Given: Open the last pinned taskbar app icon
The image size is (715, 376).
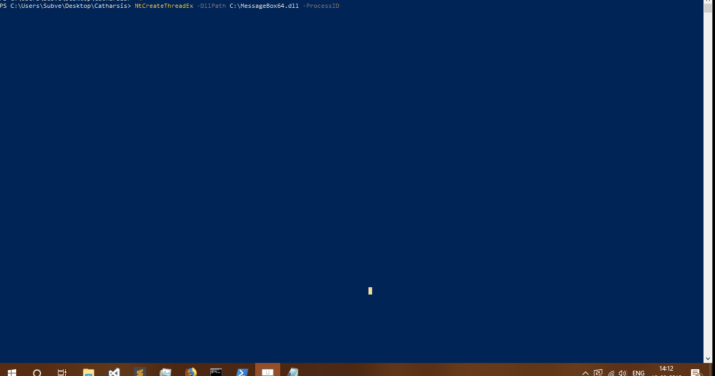Looking at the screenshot, I should pyautogui.click(x=293, y=372).
